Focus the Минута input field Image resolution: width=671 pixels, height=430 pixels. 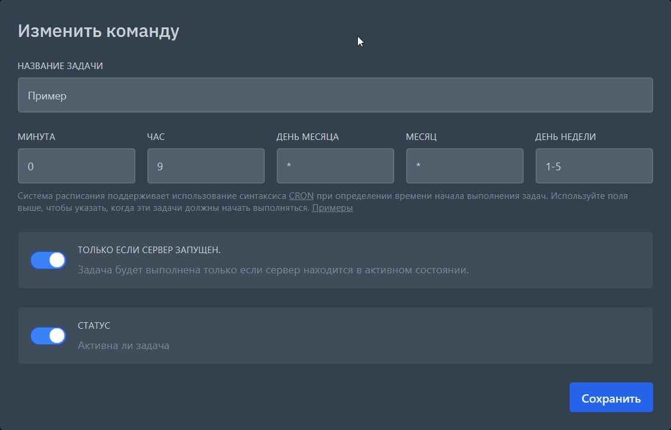(76, 166)
